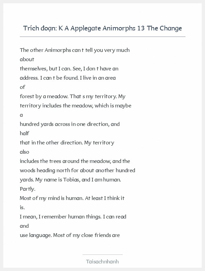Click the line "Most of my mind is human"
Viewport: 205px width, 271px height.
click(72, 198)
